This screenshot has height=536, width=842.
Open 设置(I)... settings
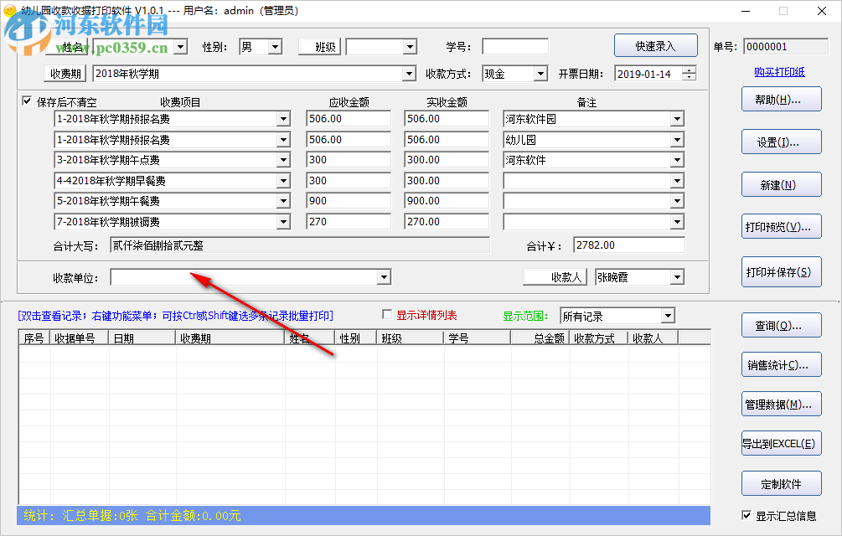[782, 142]
